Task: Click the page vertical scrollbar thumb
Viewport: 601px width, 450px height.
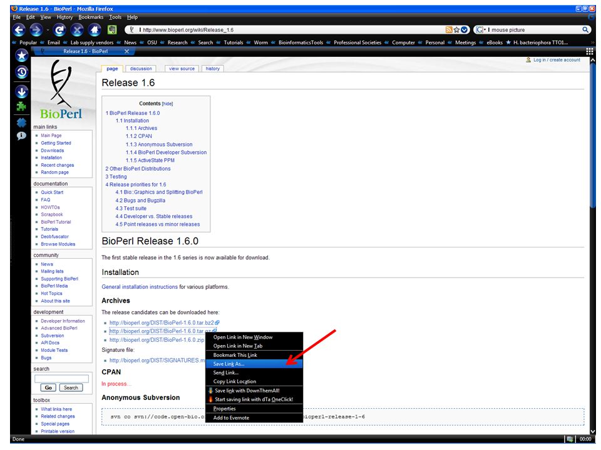Action: tap(593, 136)
